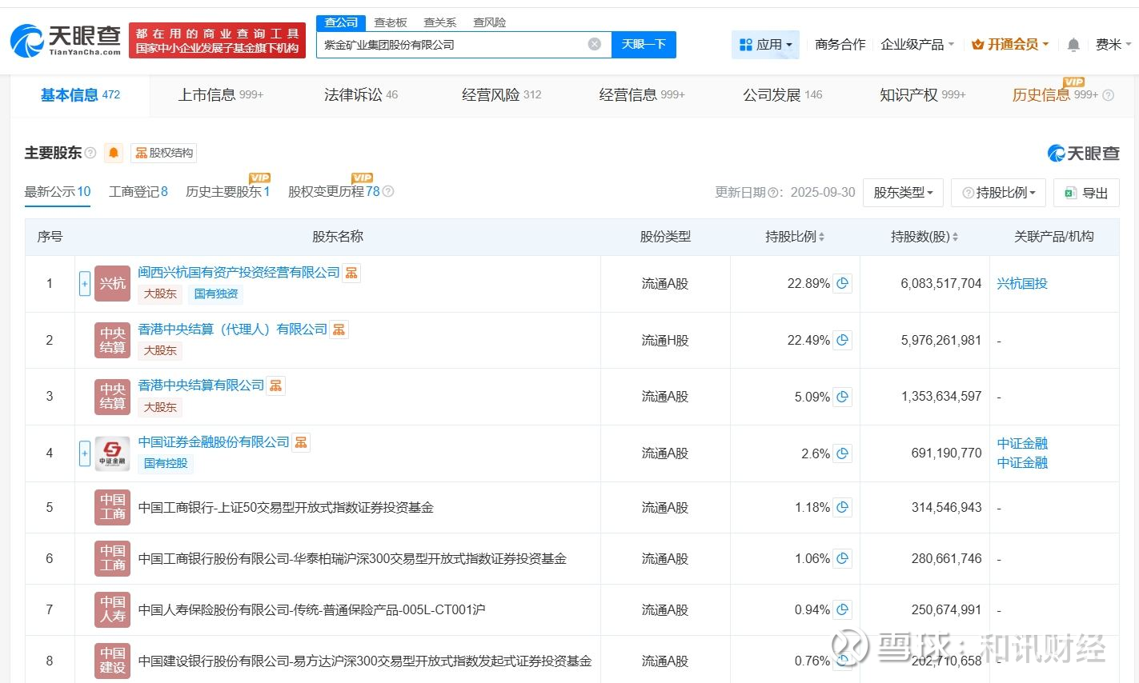Open equity structure icon beside 闽西兴杭国有资产投资经营有限公司
Screen dimensions: 1139x683
pos(351,273)
